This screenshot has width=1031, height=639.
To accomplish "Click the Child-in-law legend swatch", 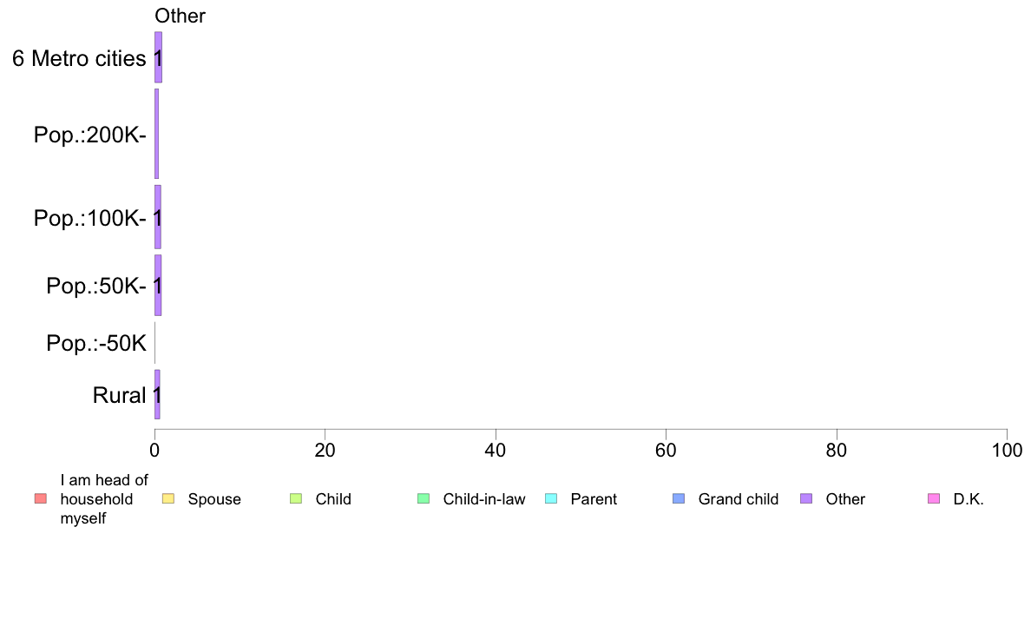I will pyautogui.click(x=424, y=498).
